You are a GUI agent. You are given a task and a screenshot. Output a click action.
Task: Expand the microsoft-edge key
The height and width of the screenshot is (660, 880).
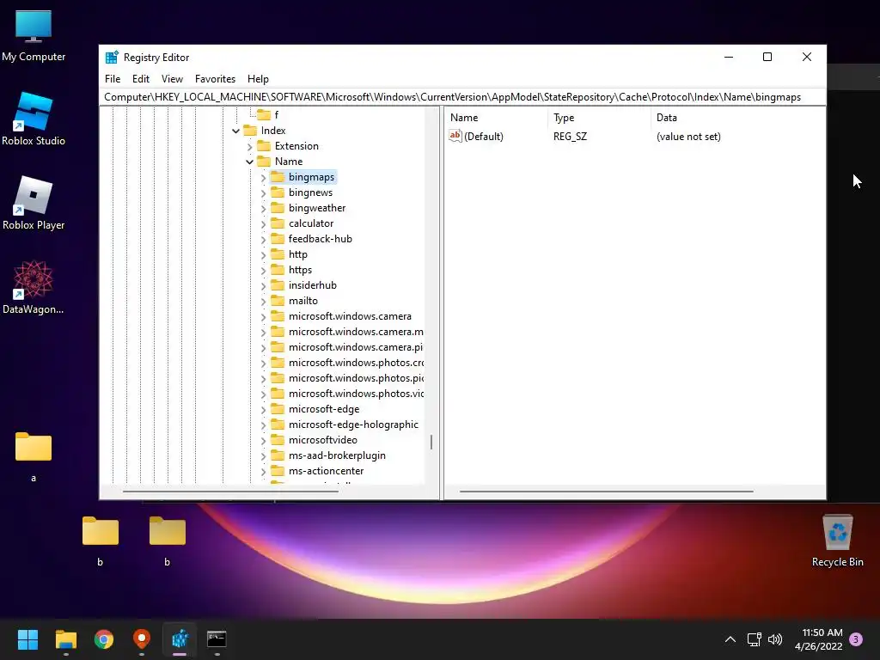pos(263,410)
